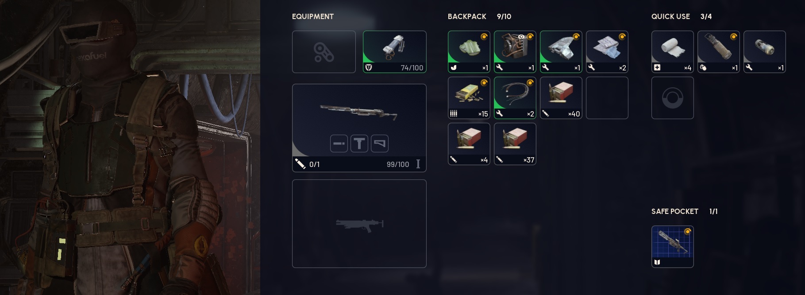Open the muzzle attachment slot on rifle
The image size is (805, 295).
(339, 144)
